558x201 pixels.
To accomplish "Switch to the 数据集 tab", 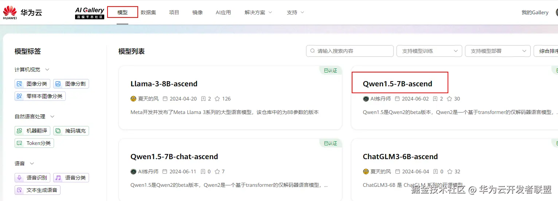I will coord(148,12).
